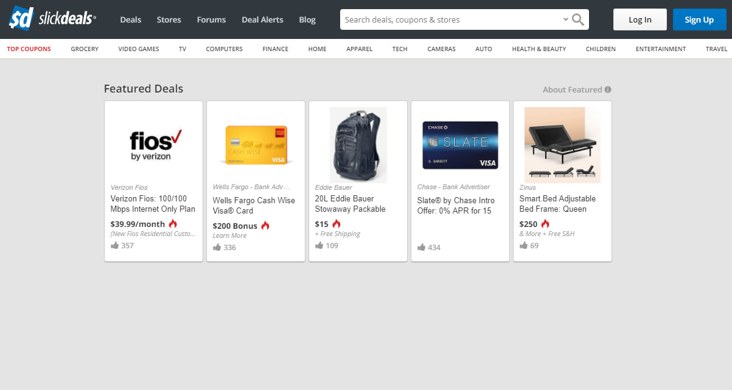Select the Health & Beauty category
Image resolution: width=732 pixels, height=390 pixels.
[x=539, y=49]
